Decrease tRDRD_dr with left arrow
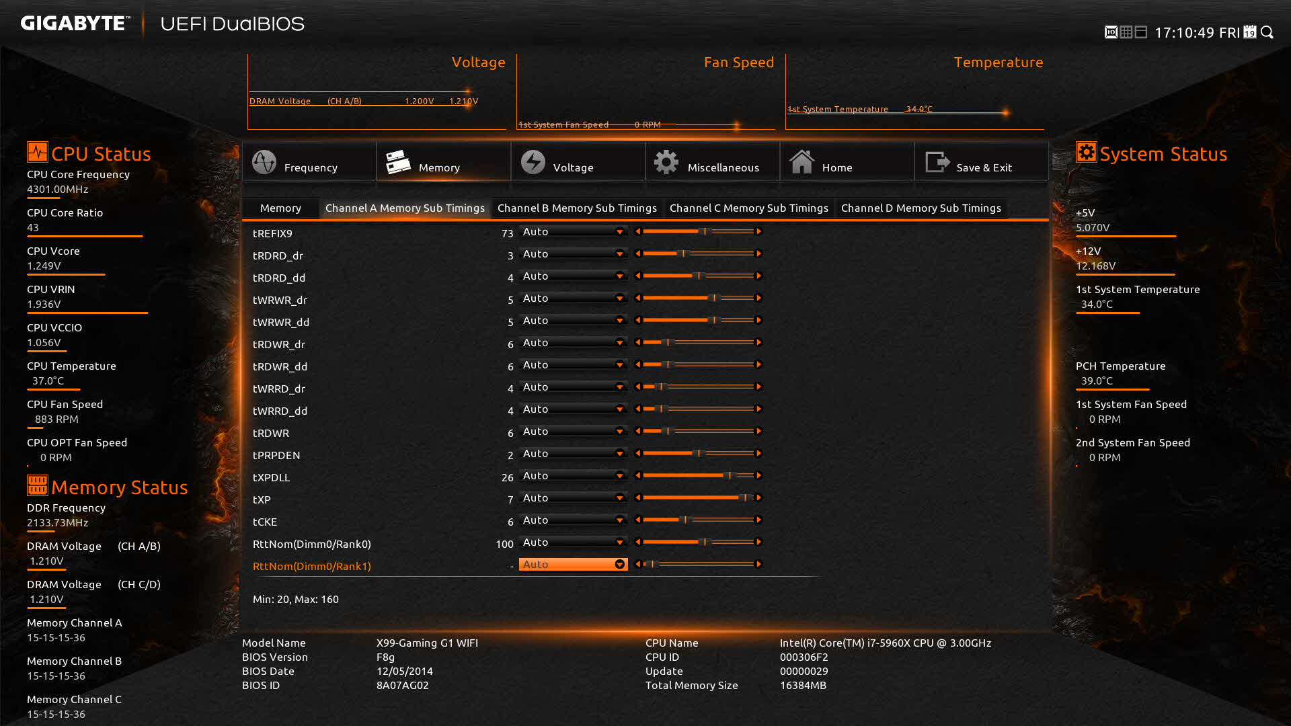This screenshot has height=726, width=1291. (637, 253)
